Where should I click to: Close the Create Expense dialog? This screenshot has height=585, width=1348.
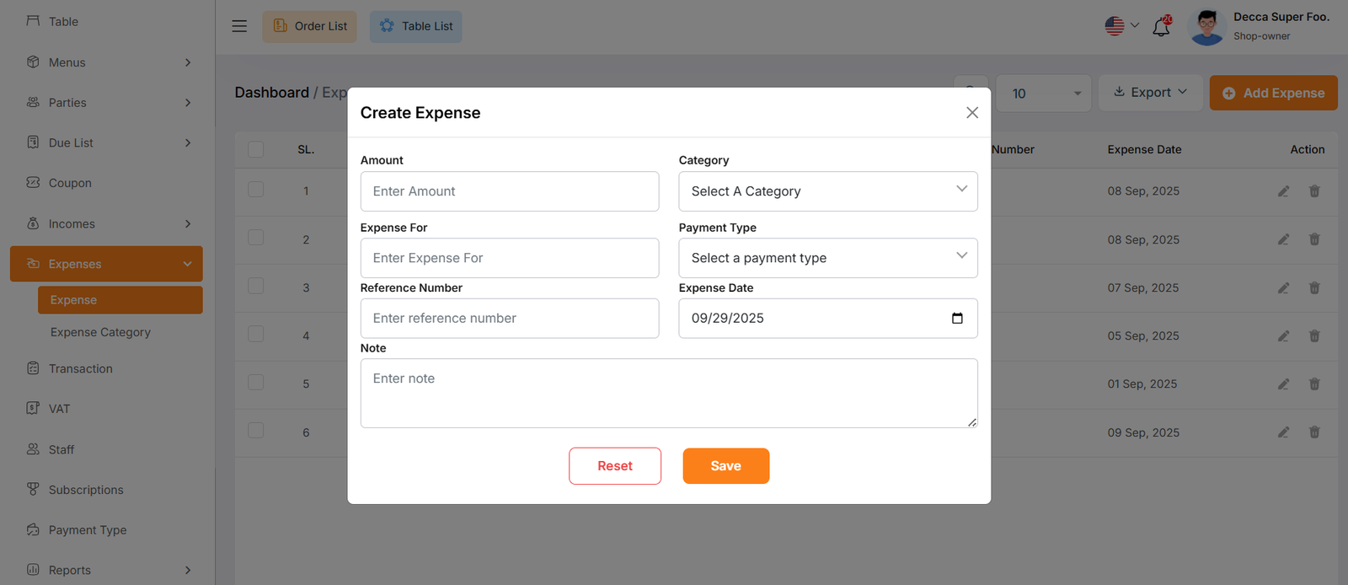971,113
